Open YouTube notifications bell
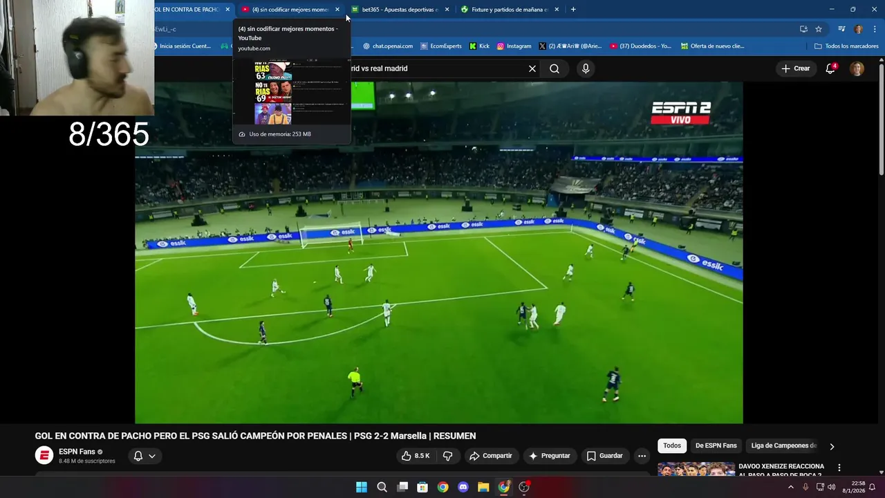The height and width of the screenshot is (498, 885). click(830, 68)
